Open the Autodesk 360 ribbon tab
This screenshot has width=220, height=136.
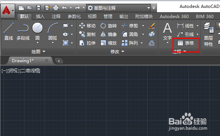174,17
